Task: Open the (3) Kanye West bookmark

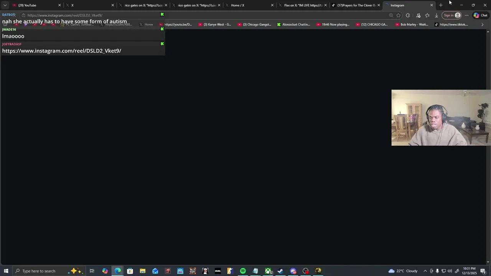Action: [215, 25]
